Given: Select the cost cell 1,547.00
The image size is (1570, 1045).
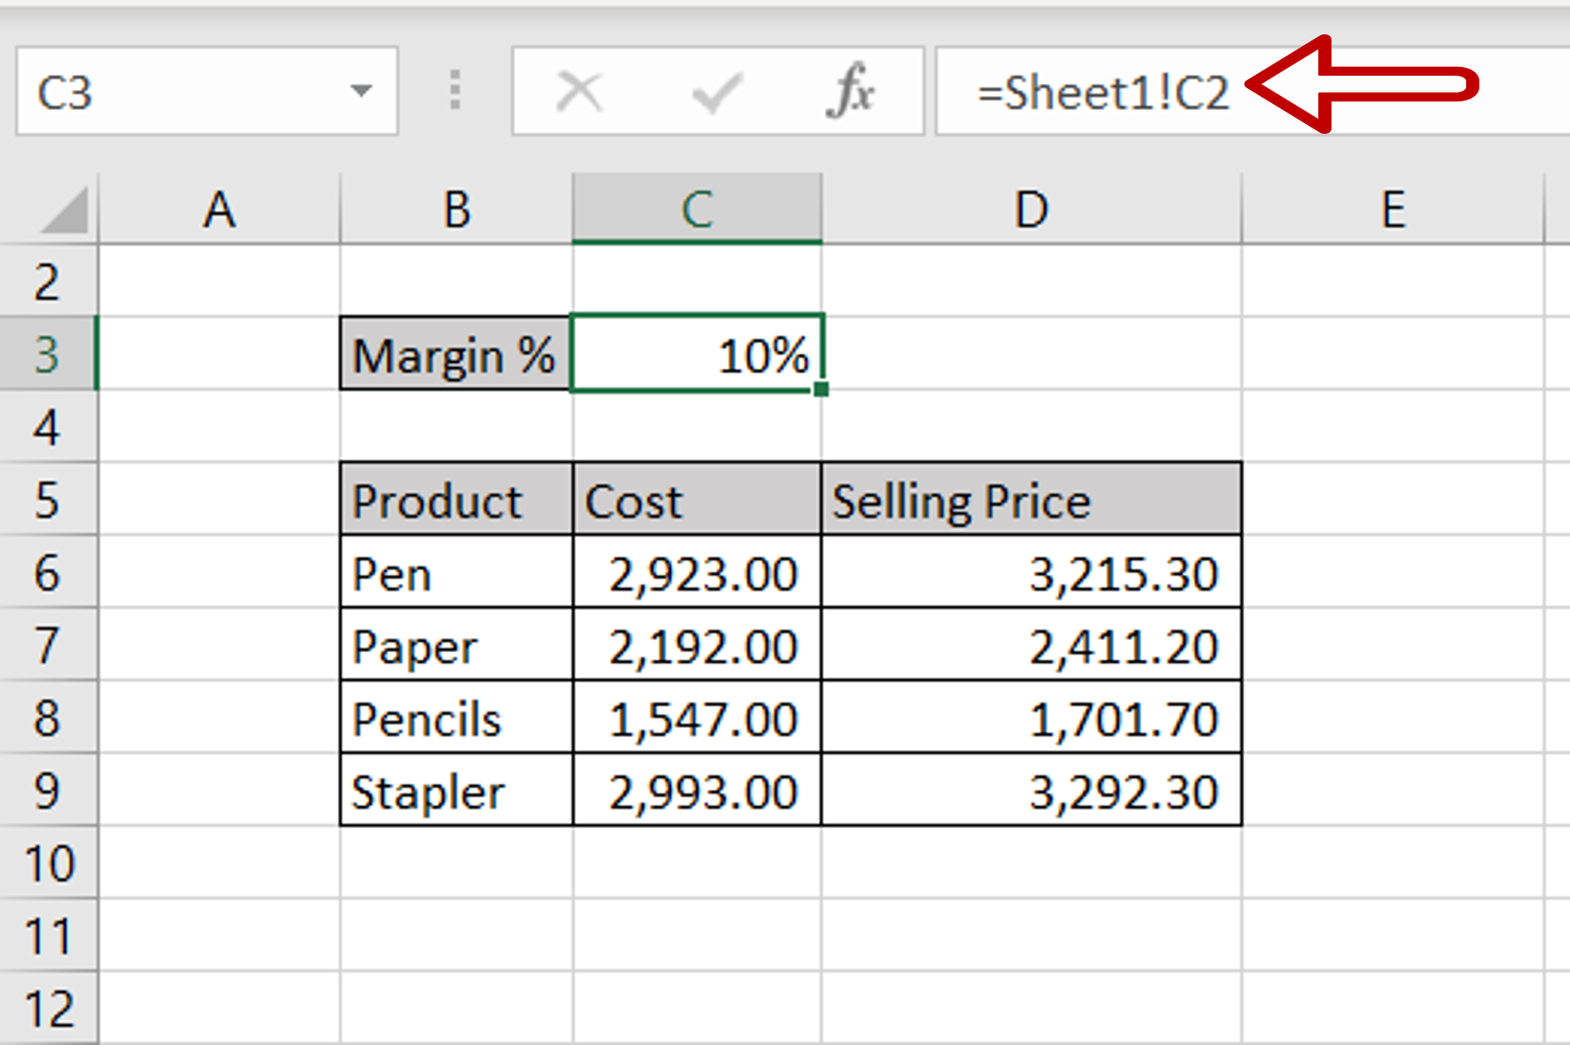Looking at the screenshot, I should 697,718.
